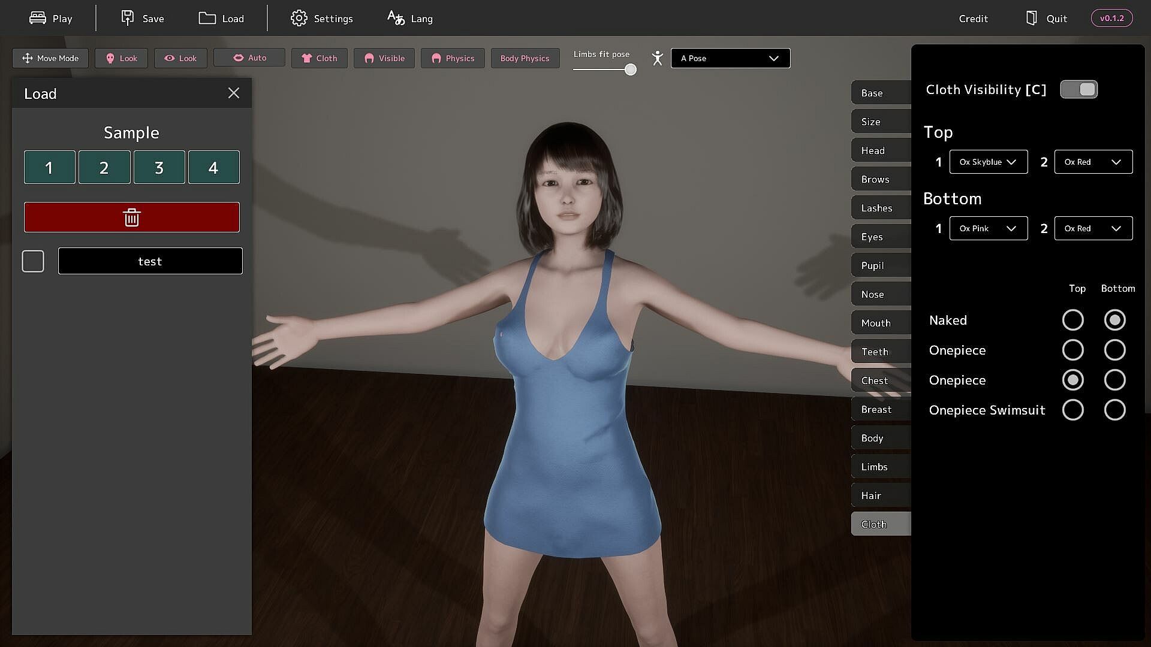
Task: Check the box beside test save
Action: point(33,261)
